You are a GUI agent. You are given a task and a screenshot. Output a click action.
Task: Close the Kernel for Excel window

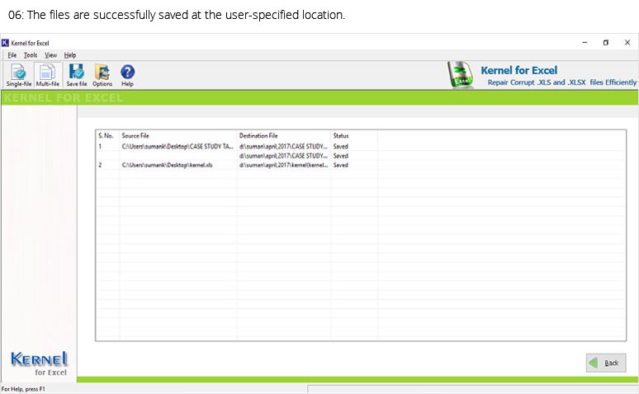pyautogui.click(x=627, y=42)
